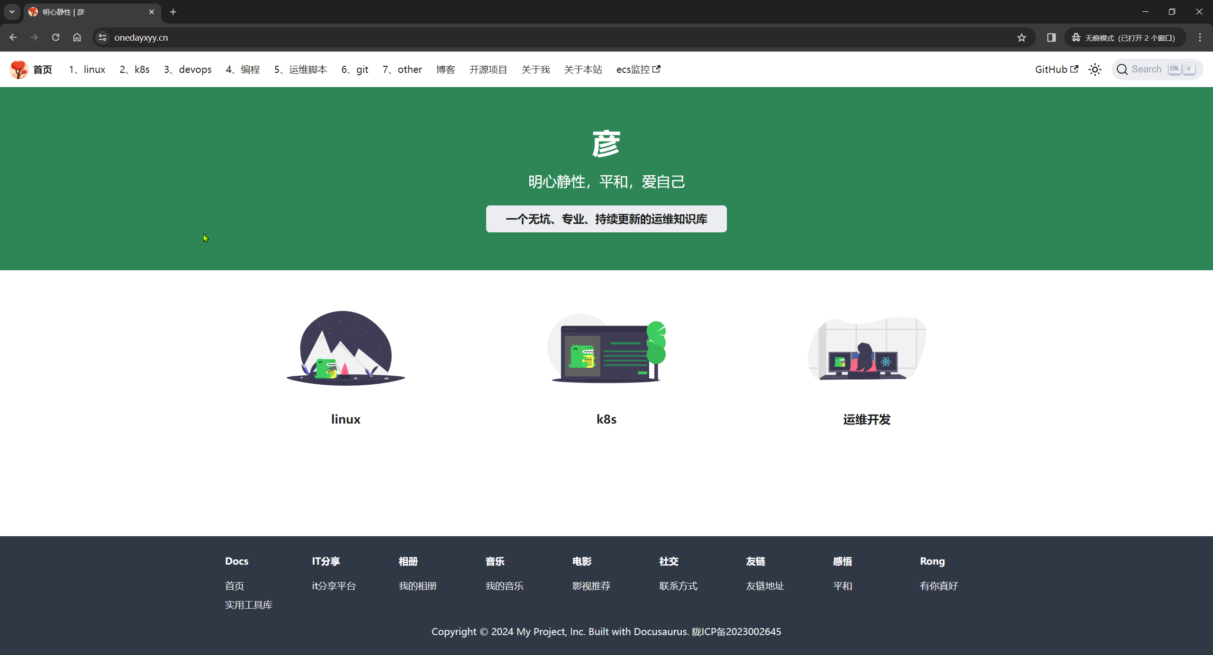Open the 4、编程 nav menu
This screenshot has height=655, width=1213.
[243, 70]
